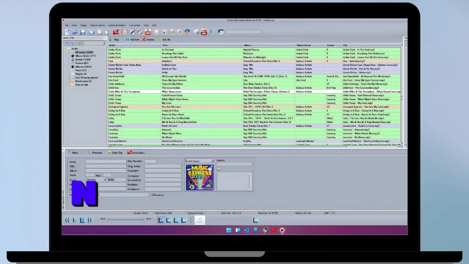This screenshot has height=264, width=469.
Task: Click the rewind playback button
Action: (67, 220)
